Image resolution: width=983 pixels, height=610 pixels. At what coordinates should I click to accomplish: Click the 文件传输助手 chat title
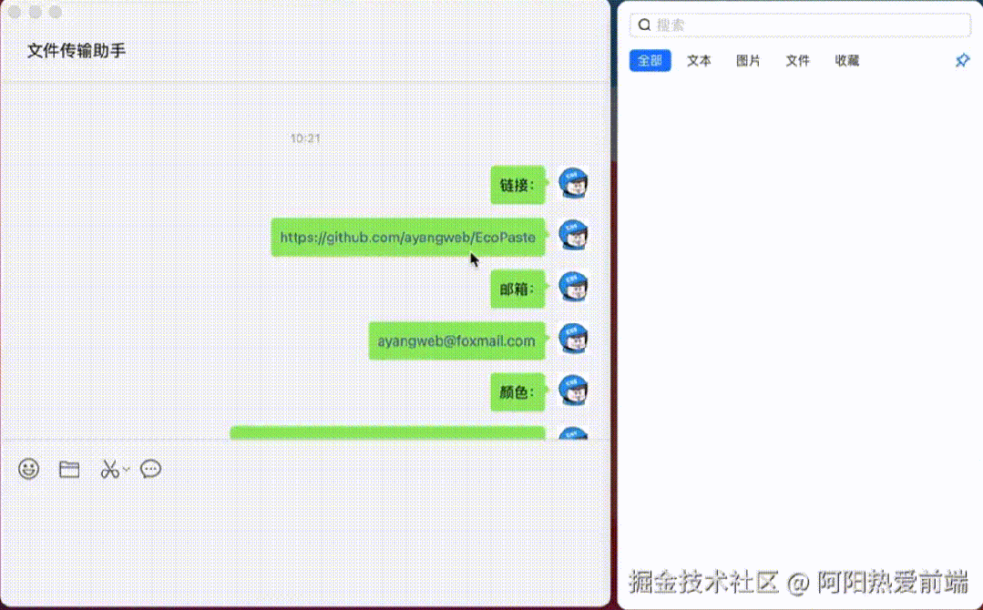click(77, 51)
